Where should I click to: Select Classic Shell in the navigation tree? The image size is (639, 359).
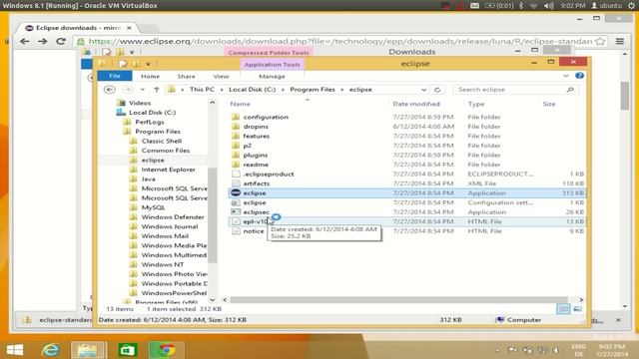pos(162,141)
